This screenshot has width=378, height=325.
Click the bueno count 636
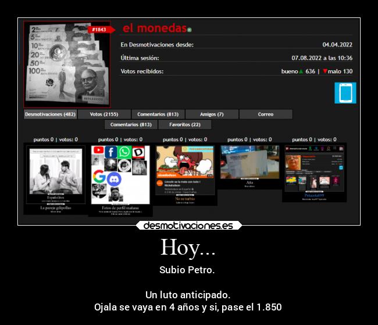[311, 72]
